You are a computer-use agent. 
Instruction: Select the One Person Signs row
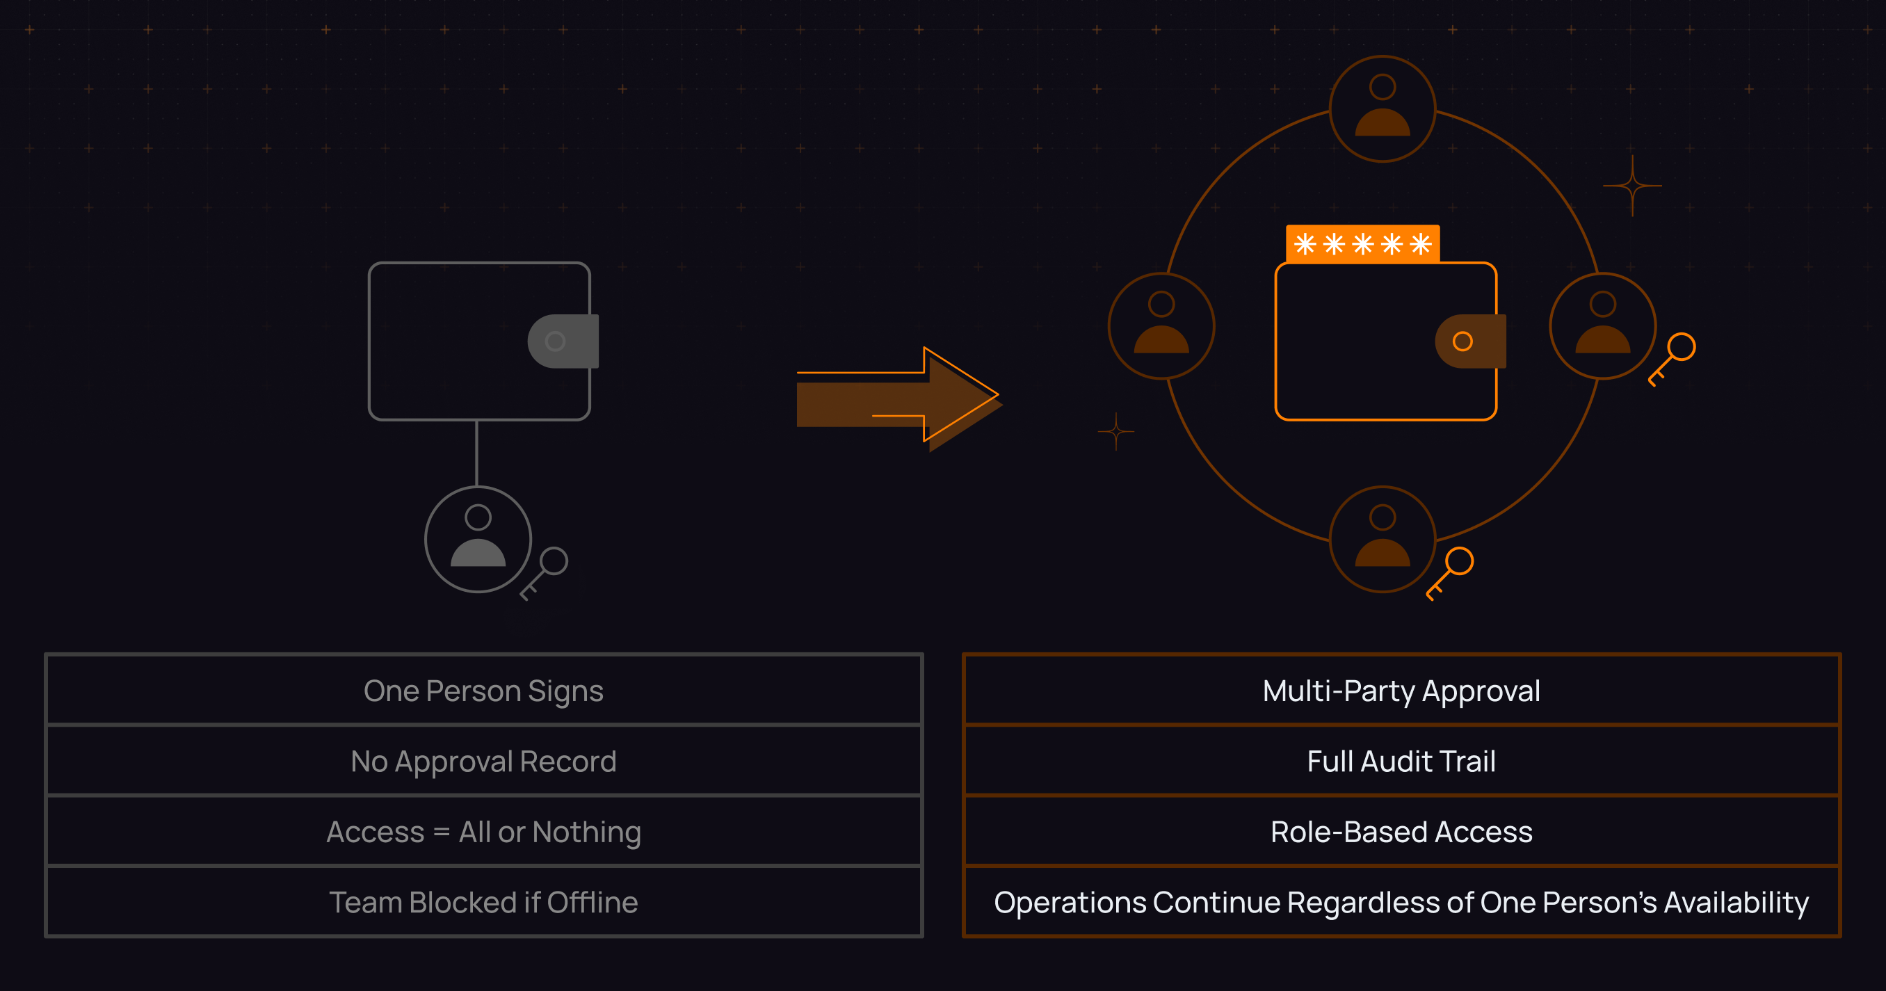click(483, 691)
